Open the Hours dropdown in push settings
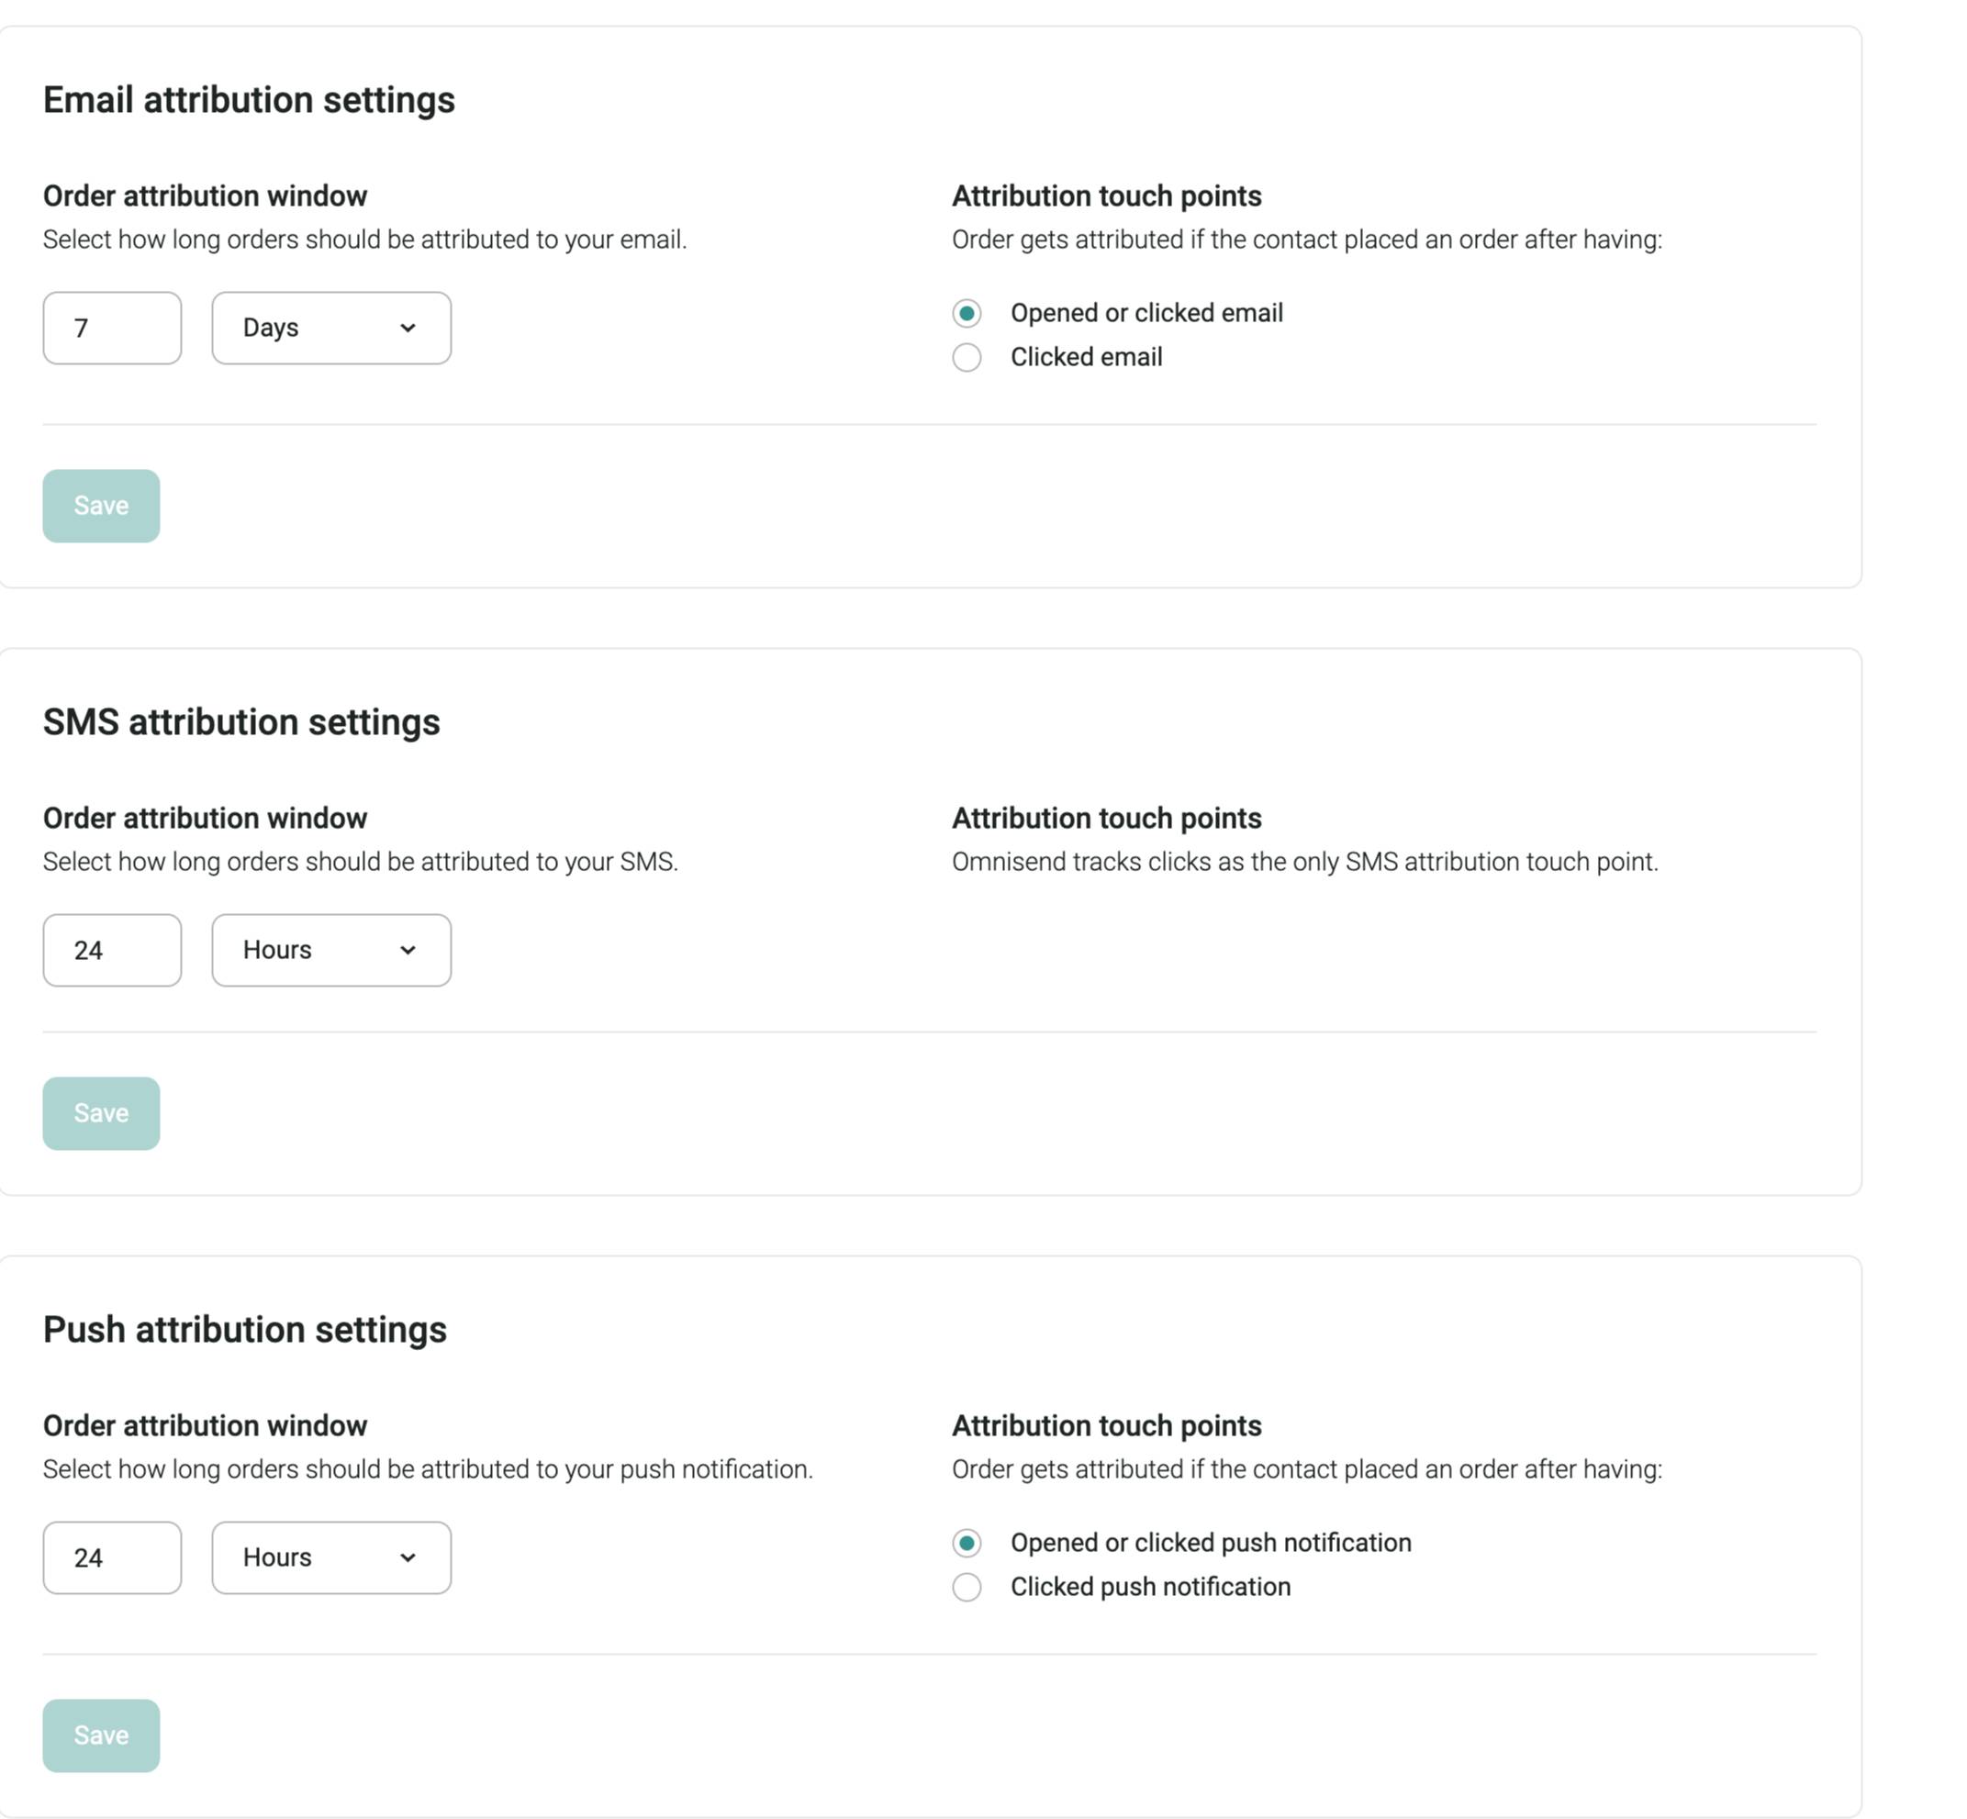This screenshot has width=1967, height=1819. click(x=330, y=1557)
